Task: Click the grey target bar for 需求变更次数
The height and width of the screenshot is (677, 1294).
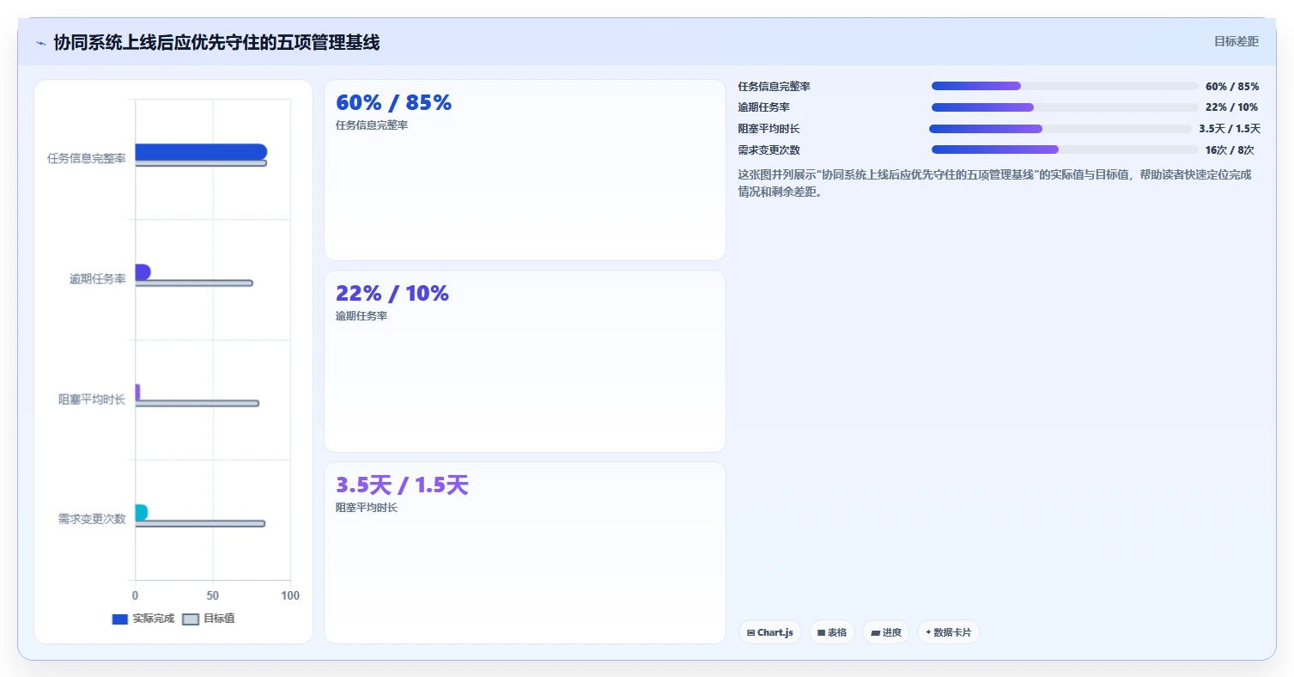Action: 200,523
